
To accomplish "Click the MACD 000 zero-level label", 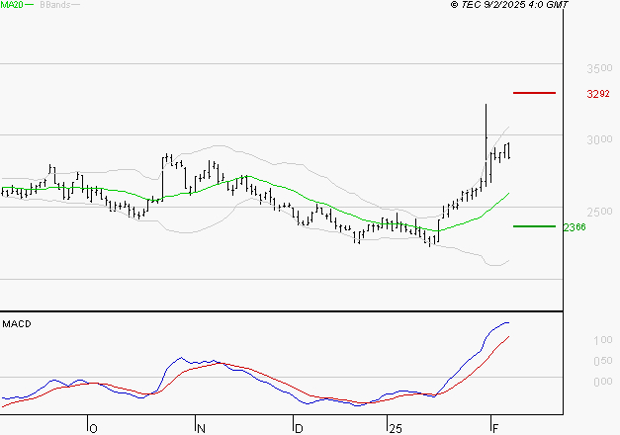I will point(603,382).
